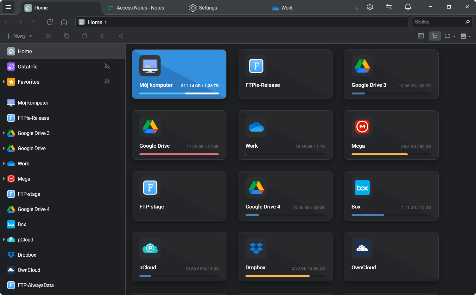Select Box in the sidebar

(62, 224)
